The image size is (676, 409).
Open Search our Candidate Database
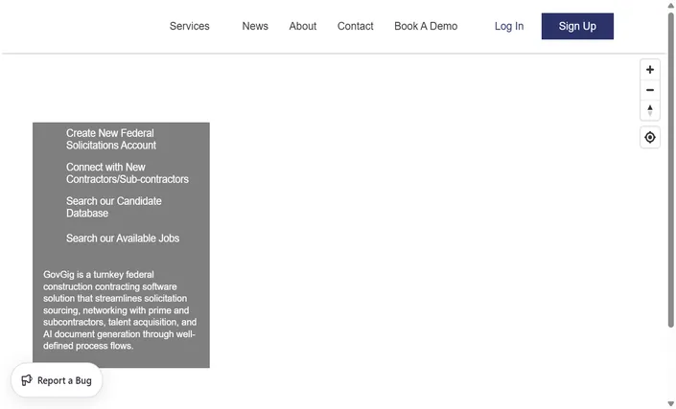[x=114, y=207]
